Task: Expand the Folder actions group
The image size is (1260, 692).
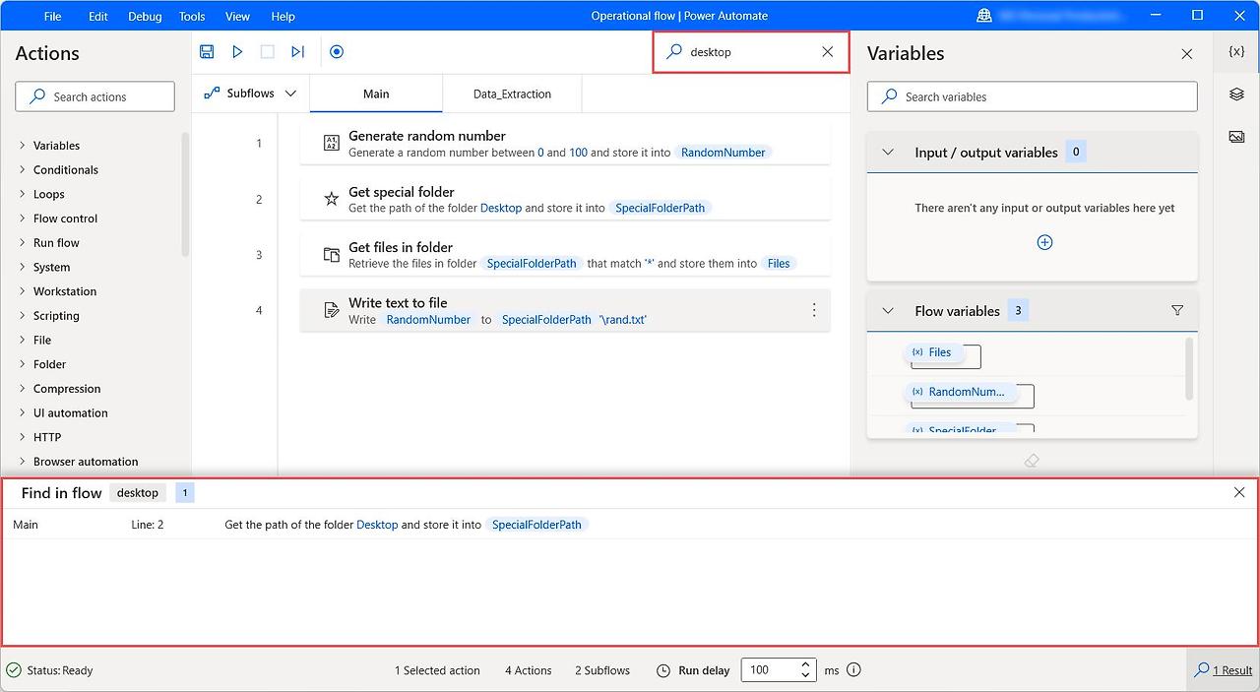Action: (23, 364)
